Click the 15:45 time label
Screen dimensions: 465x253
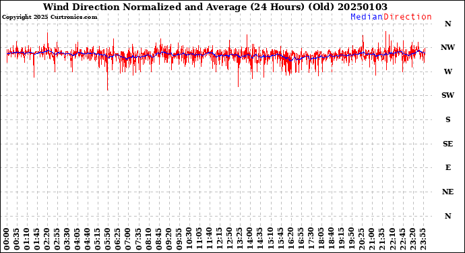pos(280,239)
